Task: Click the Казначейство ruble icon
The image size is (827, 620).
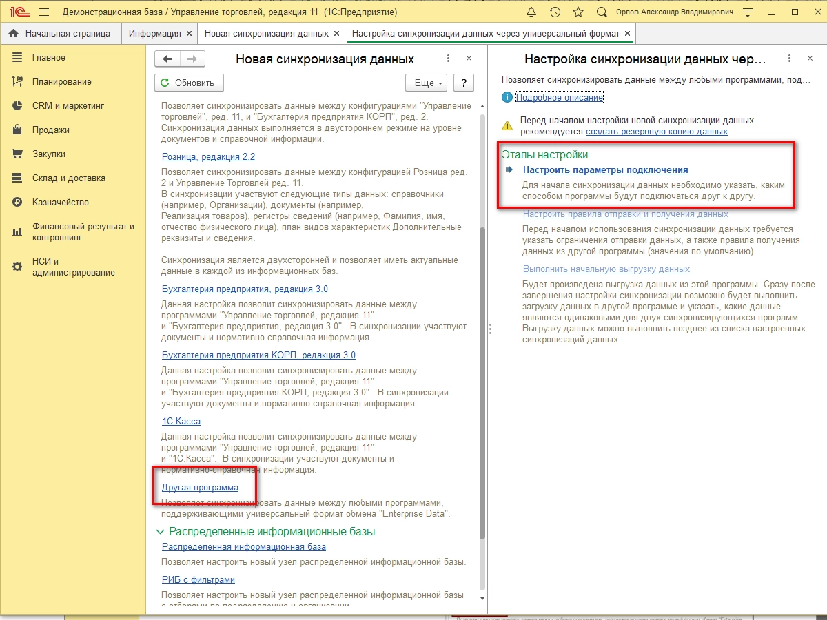Action: [x=18, y=202]
